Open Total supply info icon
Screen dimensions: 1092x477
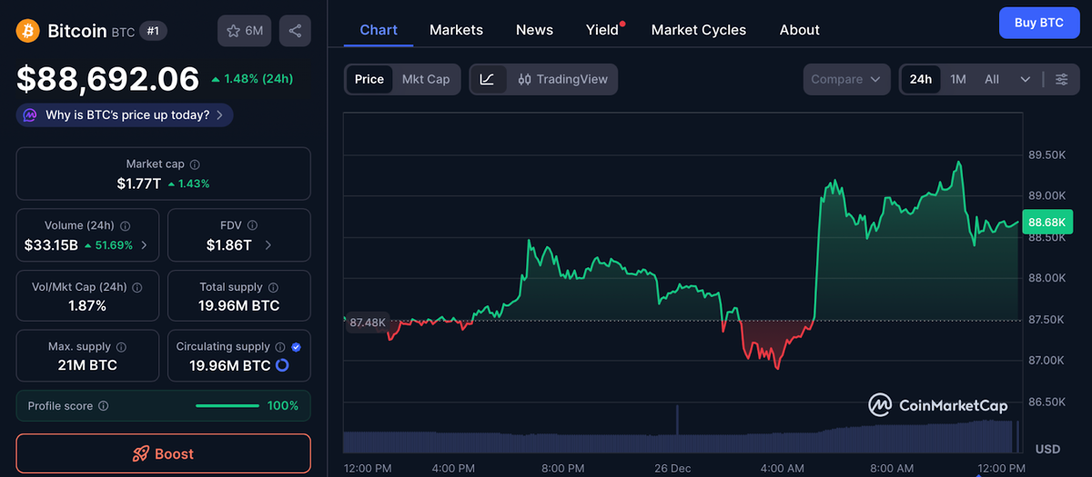(x=273, y=287)
